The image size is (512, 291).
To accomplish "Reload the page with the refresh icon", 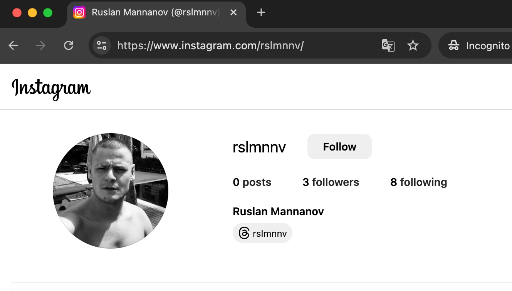I will (69, 45).
